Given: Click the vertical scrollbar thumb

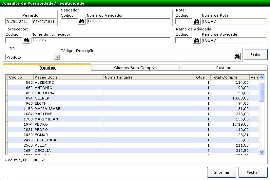Looking at the screenshot, I should 261,92.
